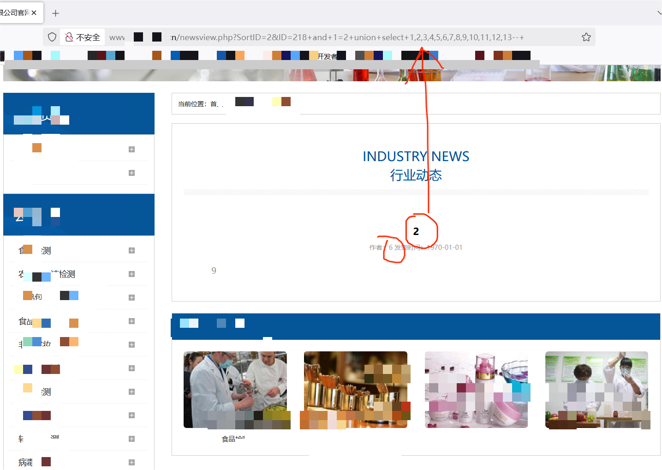Expand the first item under top sidebar header
Image resolution: width=662 pixels, height=470 pixels.
[x=131, y=149]
